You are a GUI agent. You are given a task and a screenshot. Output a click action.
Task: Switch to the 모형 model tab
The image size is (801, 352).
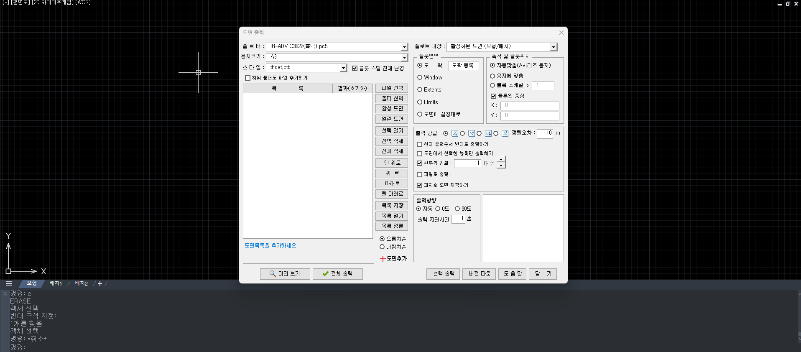click(x=32, y=283)
